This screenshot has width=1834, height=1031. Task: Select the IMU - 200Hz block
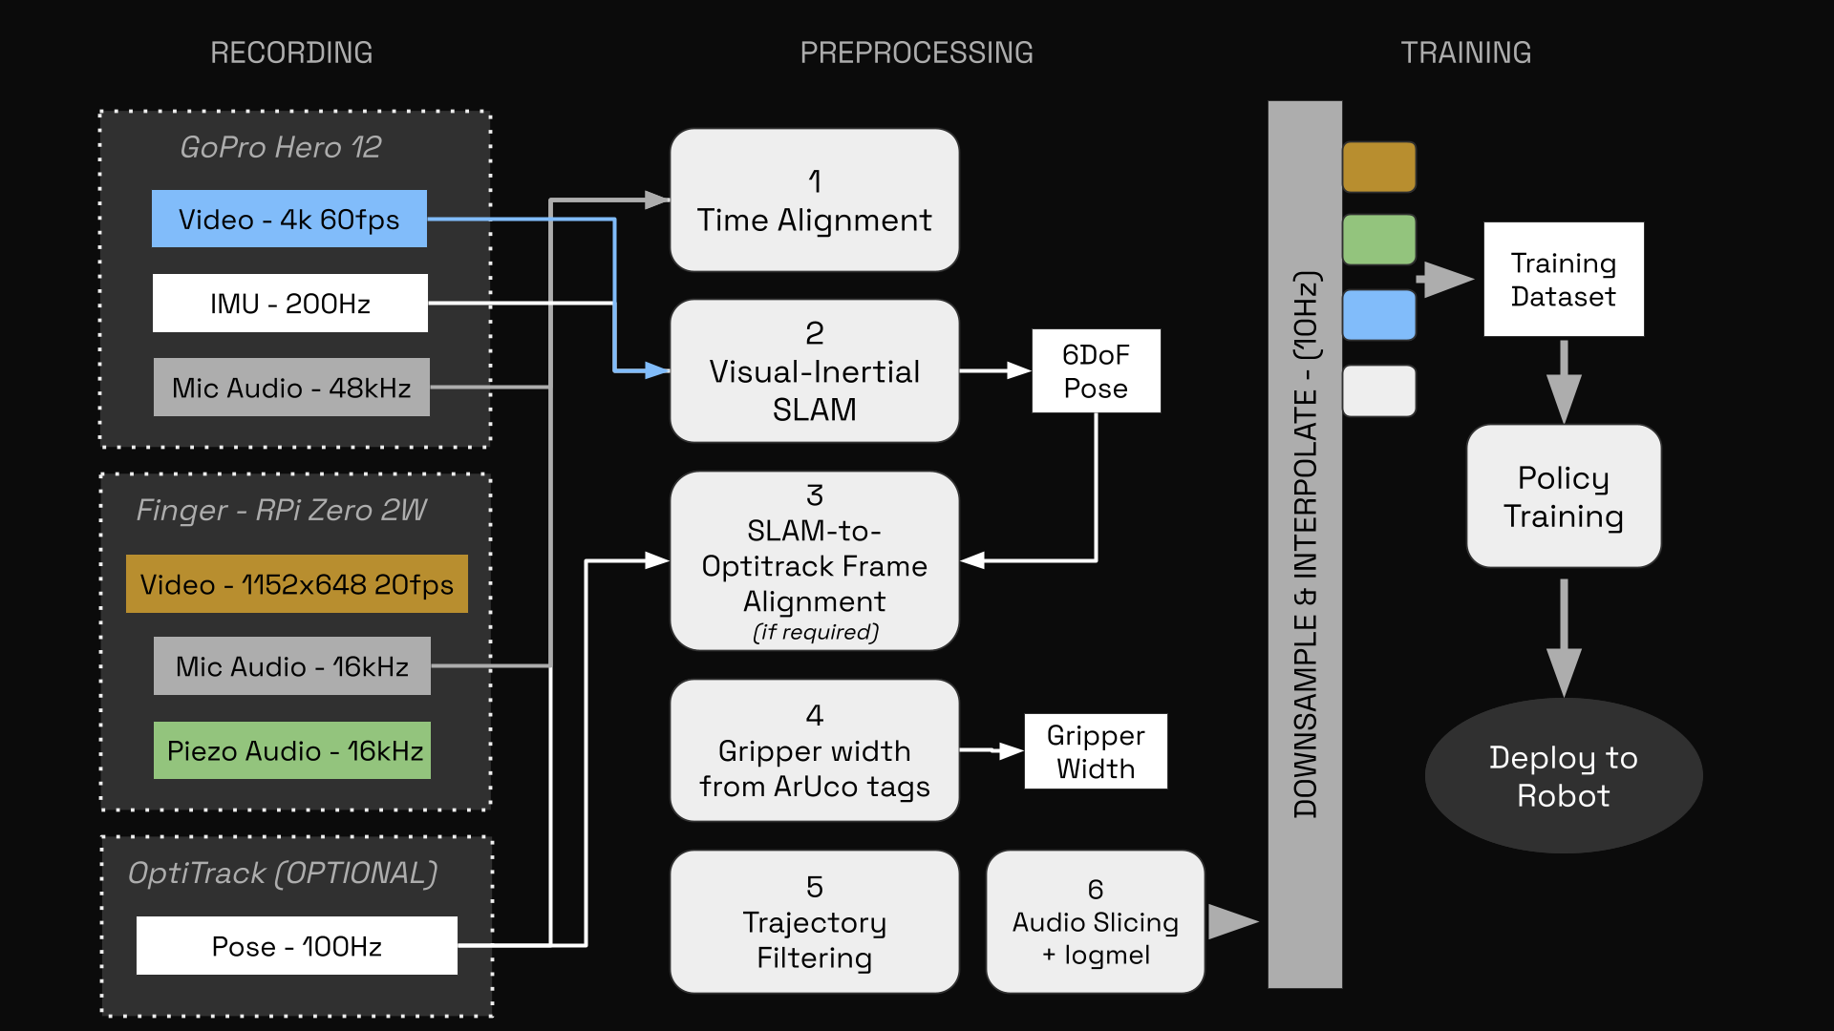[x=290, y=303]
